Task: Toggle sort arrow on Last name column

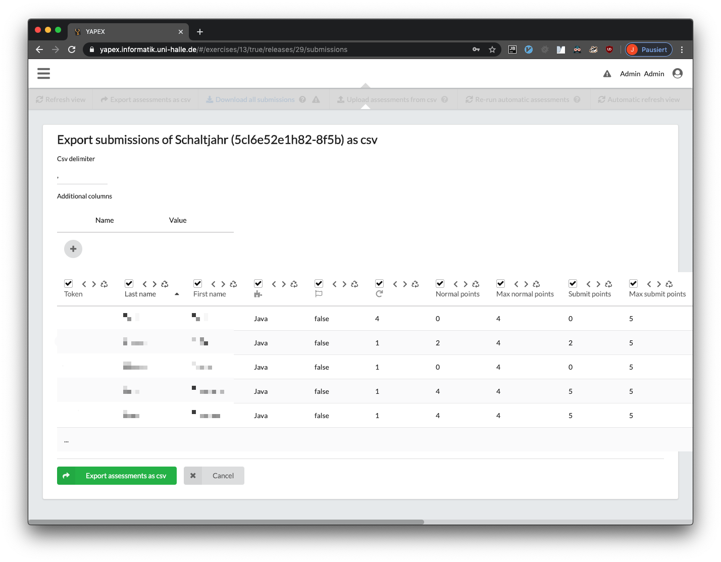Action: coord(177,294)
